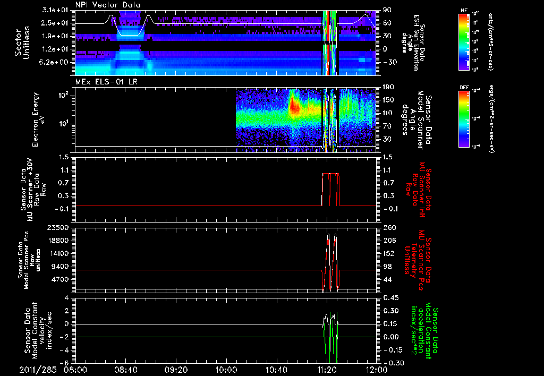The image size is (544, 376).
Task: Click the "4" velocity tick label
Action: (67, 298)
